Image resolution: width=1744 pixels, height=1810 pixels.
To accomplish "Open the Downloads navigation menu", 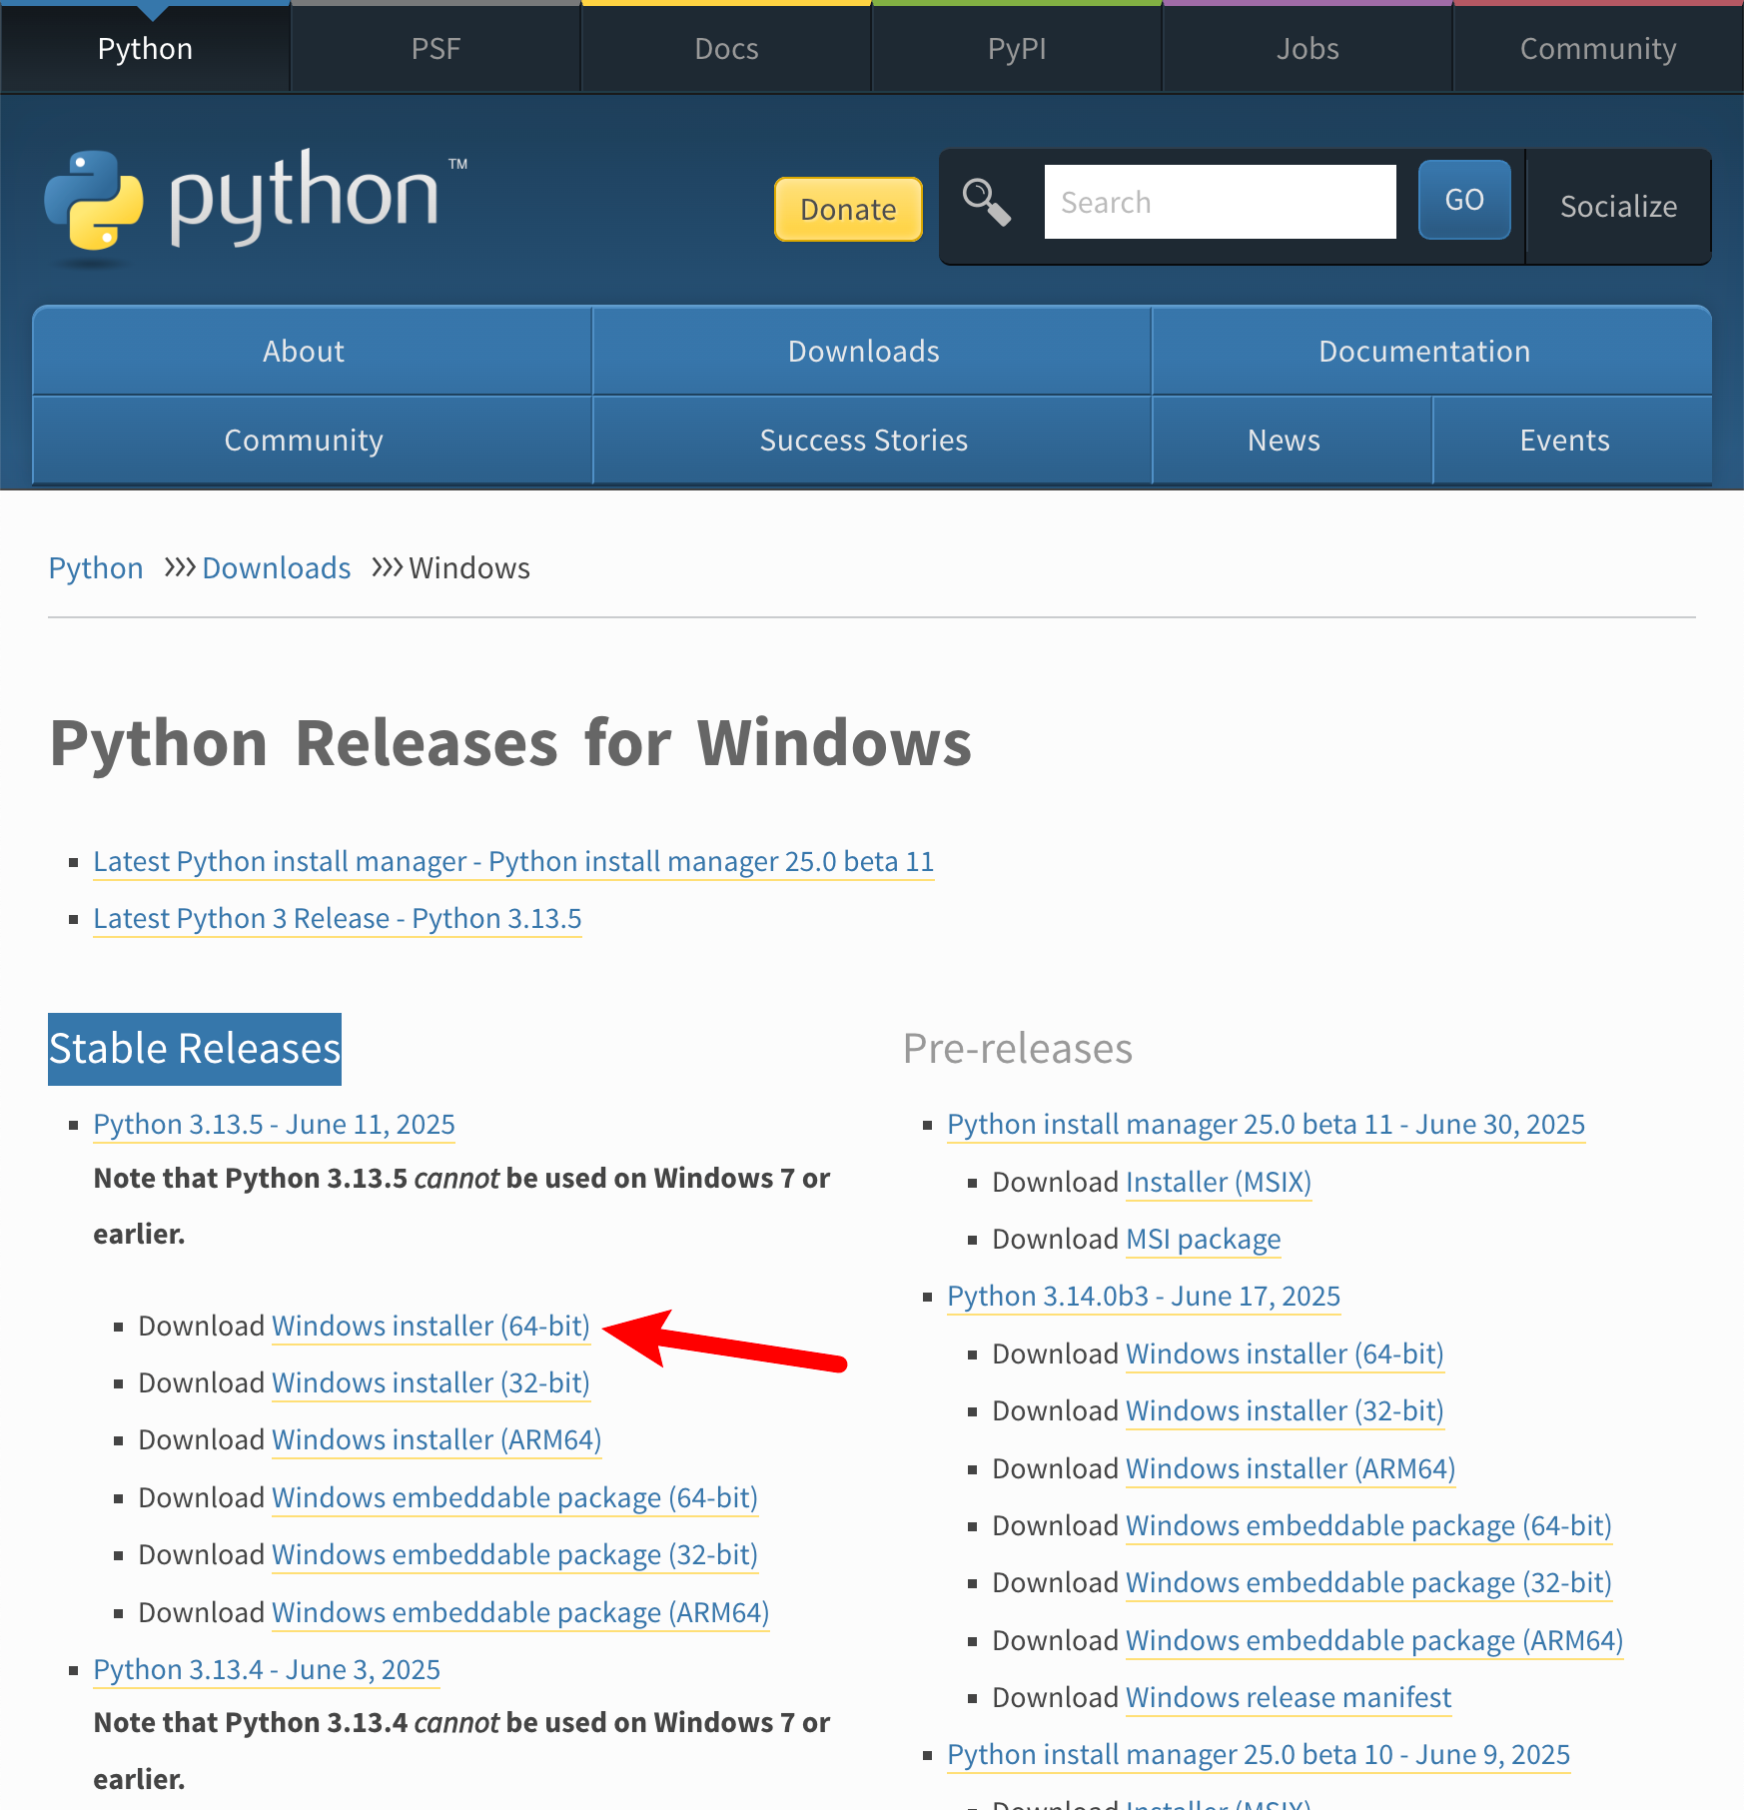I will 872,351.
